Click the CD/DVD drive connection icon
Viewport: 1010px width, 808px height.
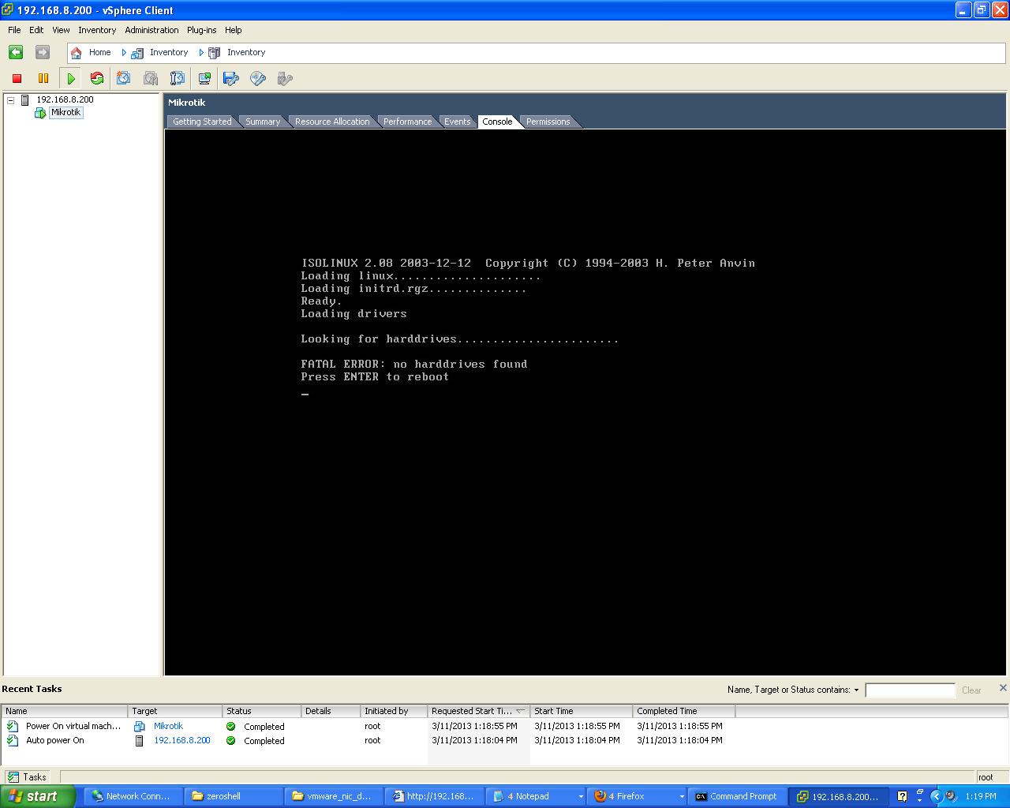point(258,78)
